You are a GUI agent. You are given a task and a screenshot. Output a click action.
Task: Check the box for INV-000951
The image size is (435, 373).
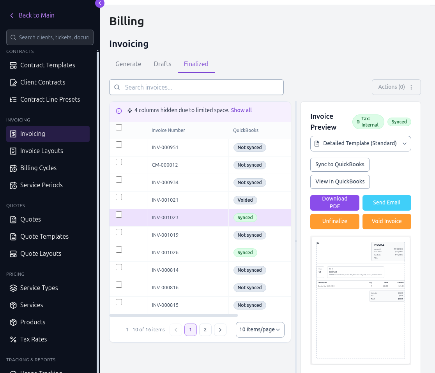point(119,144)
